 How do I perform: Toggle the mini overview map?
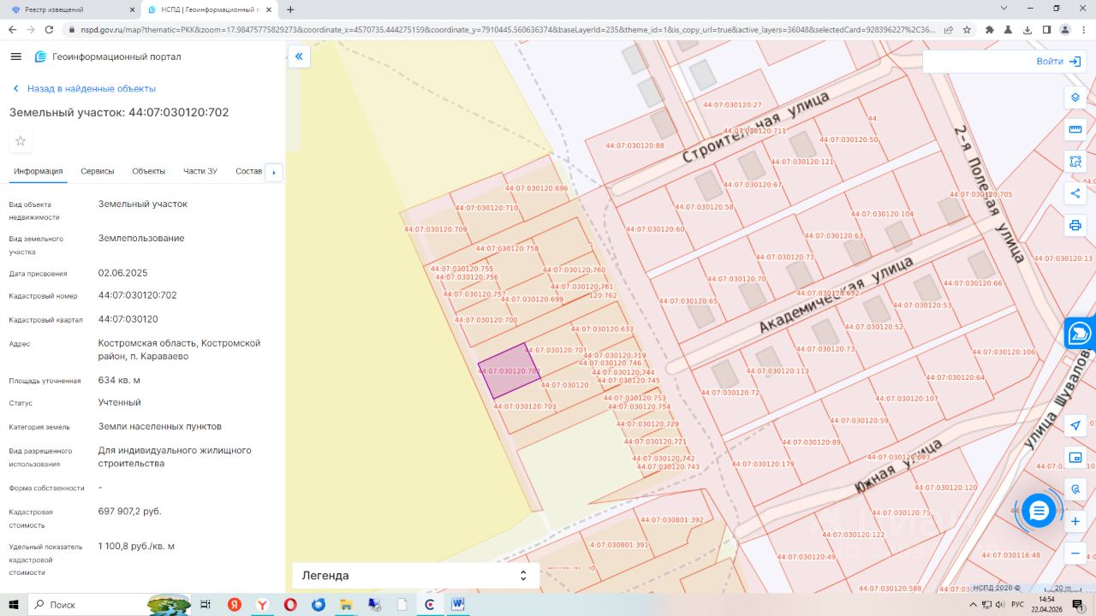click(x=1075, y=457)
